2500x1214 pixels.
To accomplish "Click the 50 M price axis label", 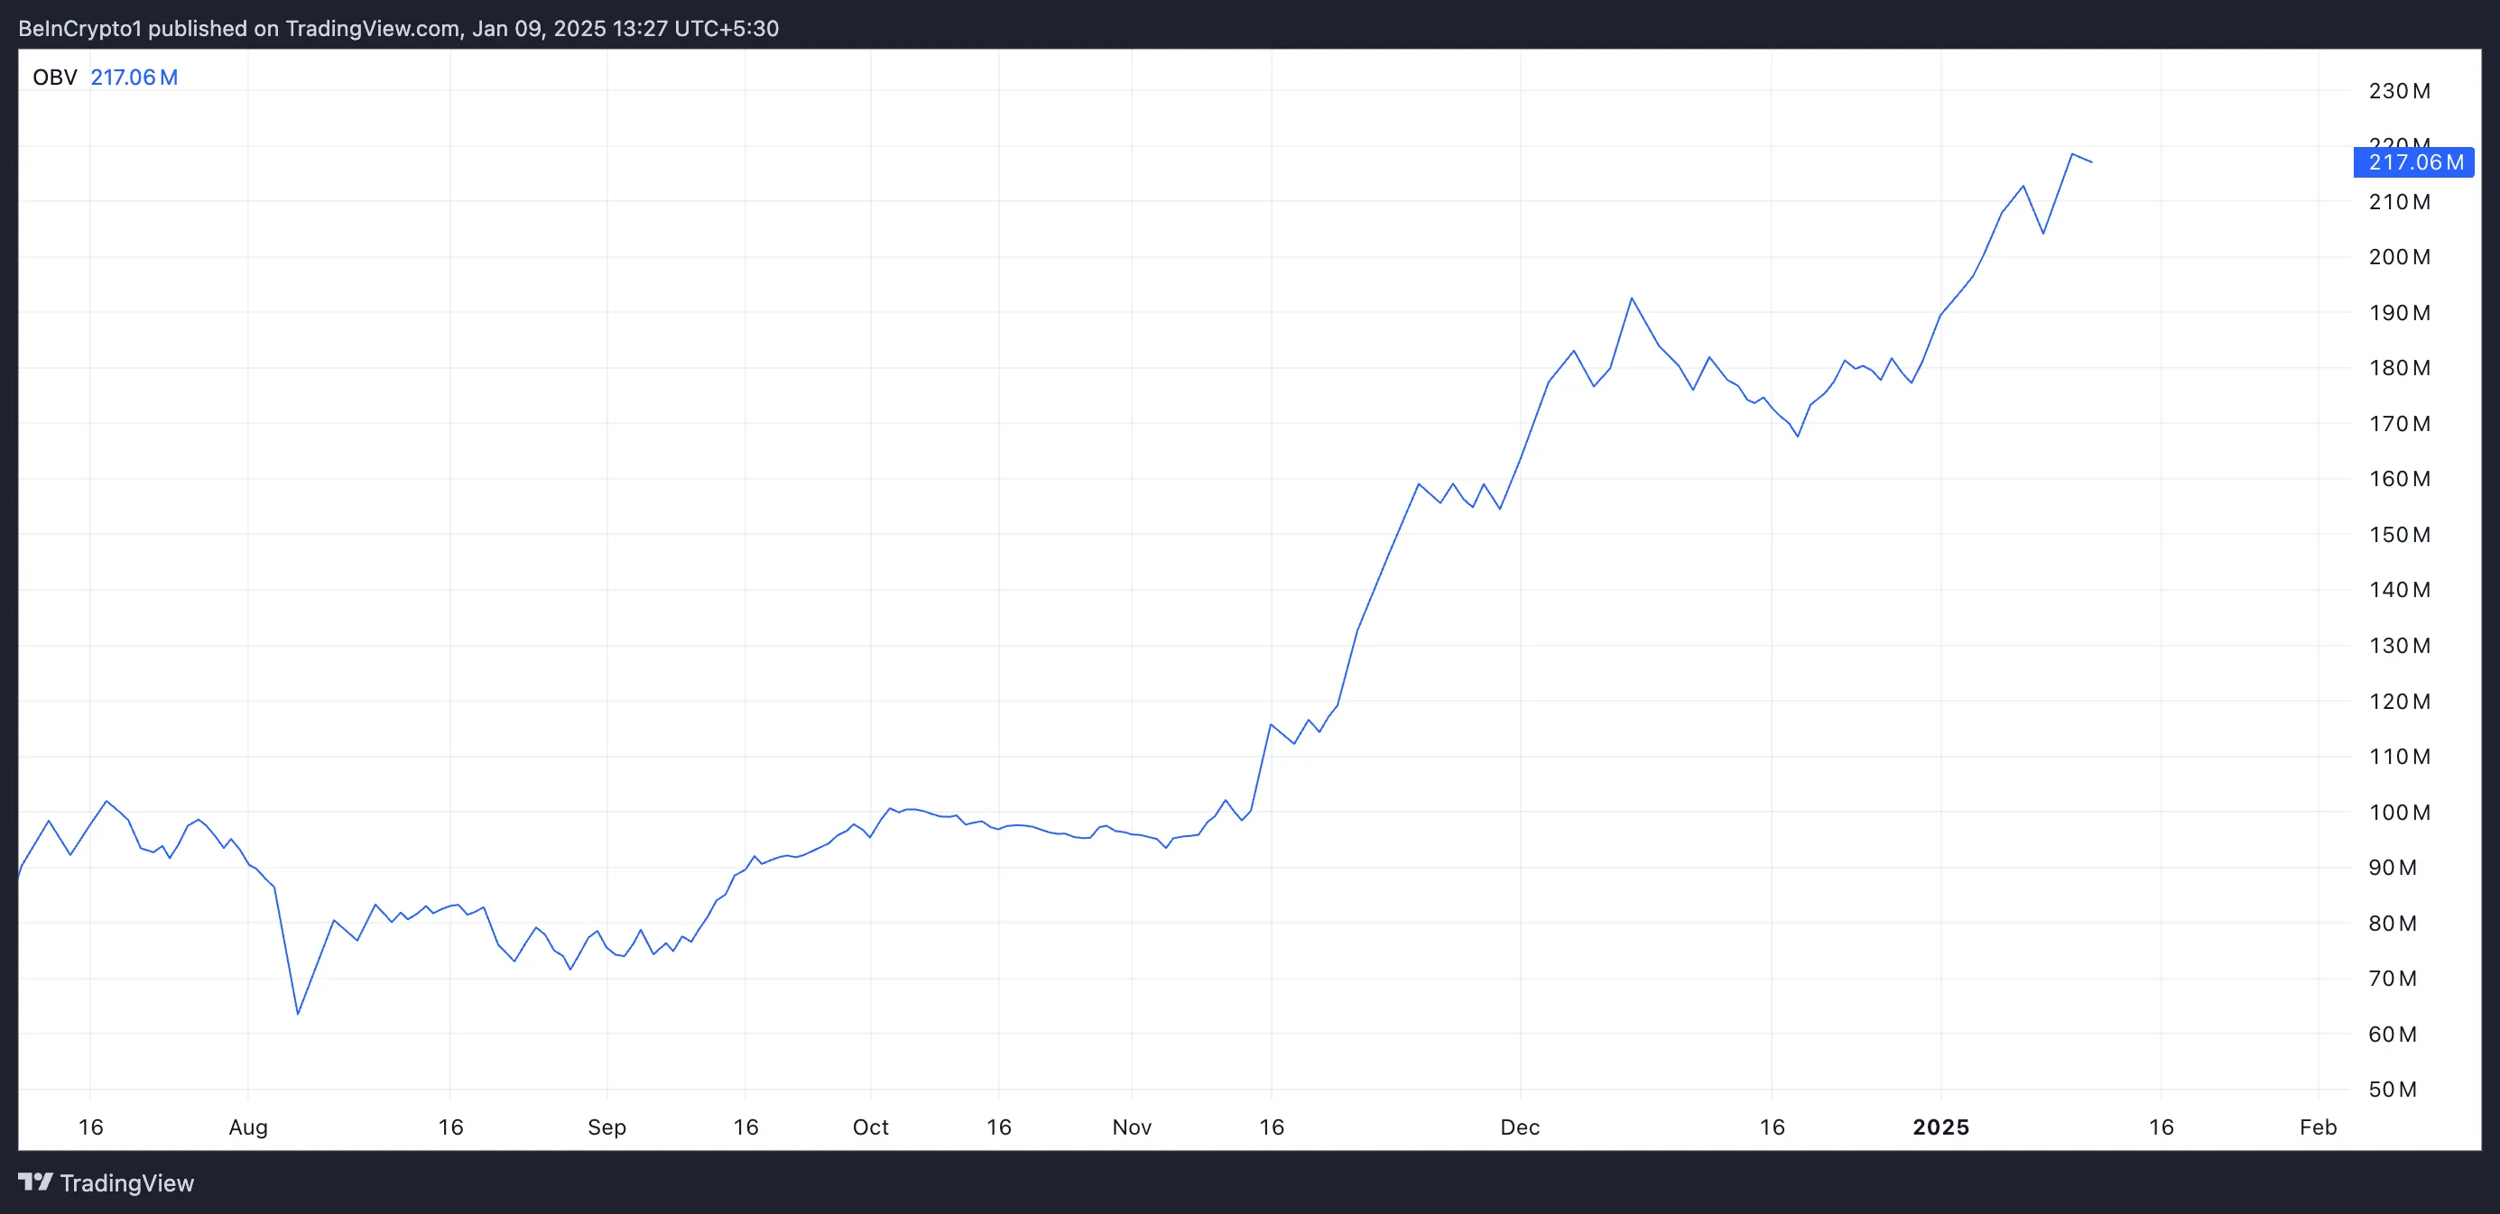I will (x=2393, y=1089).
